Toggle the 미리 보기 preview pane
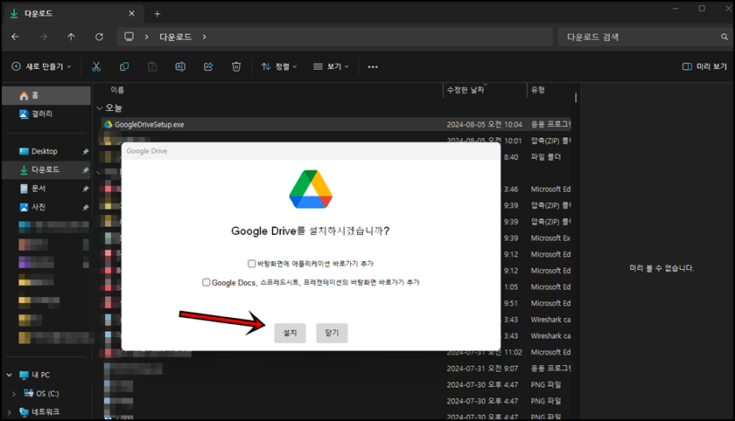 click(x=704, y=66)
